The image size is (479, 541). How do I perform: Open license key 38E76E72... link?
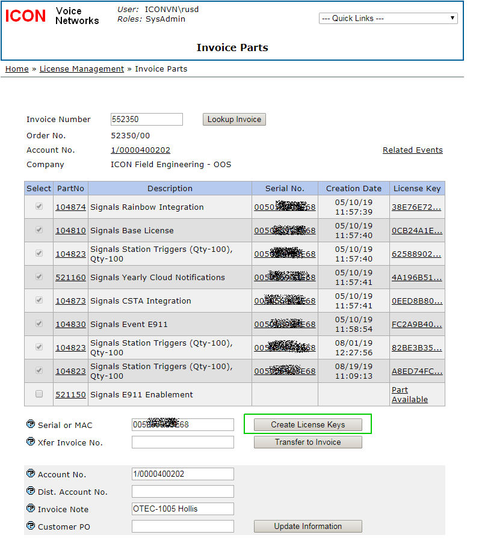[416, 207]
